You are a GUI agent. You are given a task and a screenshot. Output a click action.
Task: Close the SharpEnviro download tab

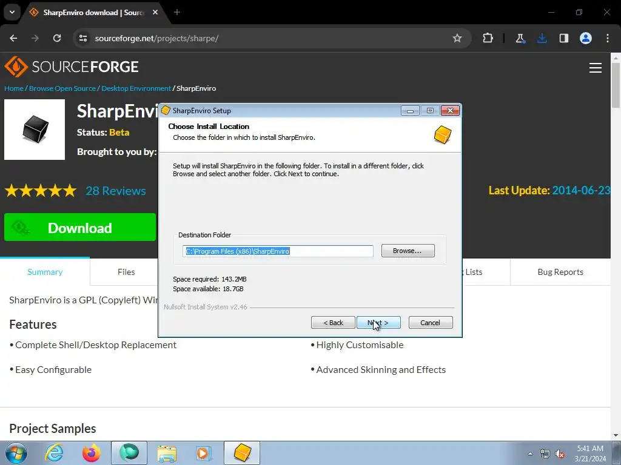coord(155,12)
